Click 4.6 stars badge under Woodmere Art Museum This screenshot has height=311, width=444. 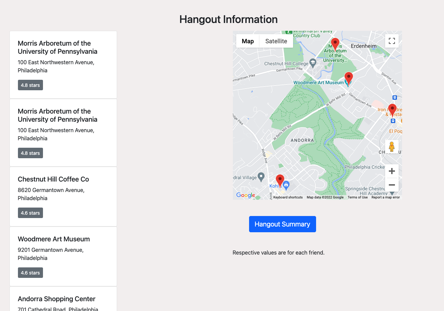point(30,273)
